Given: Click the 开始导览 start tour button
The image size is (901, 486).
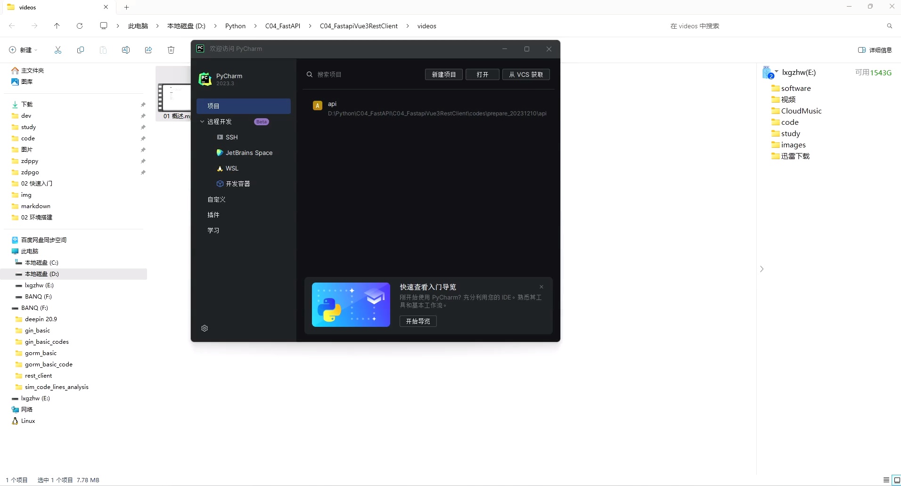Looking at the screenshot, I should (x=418, y=321).
